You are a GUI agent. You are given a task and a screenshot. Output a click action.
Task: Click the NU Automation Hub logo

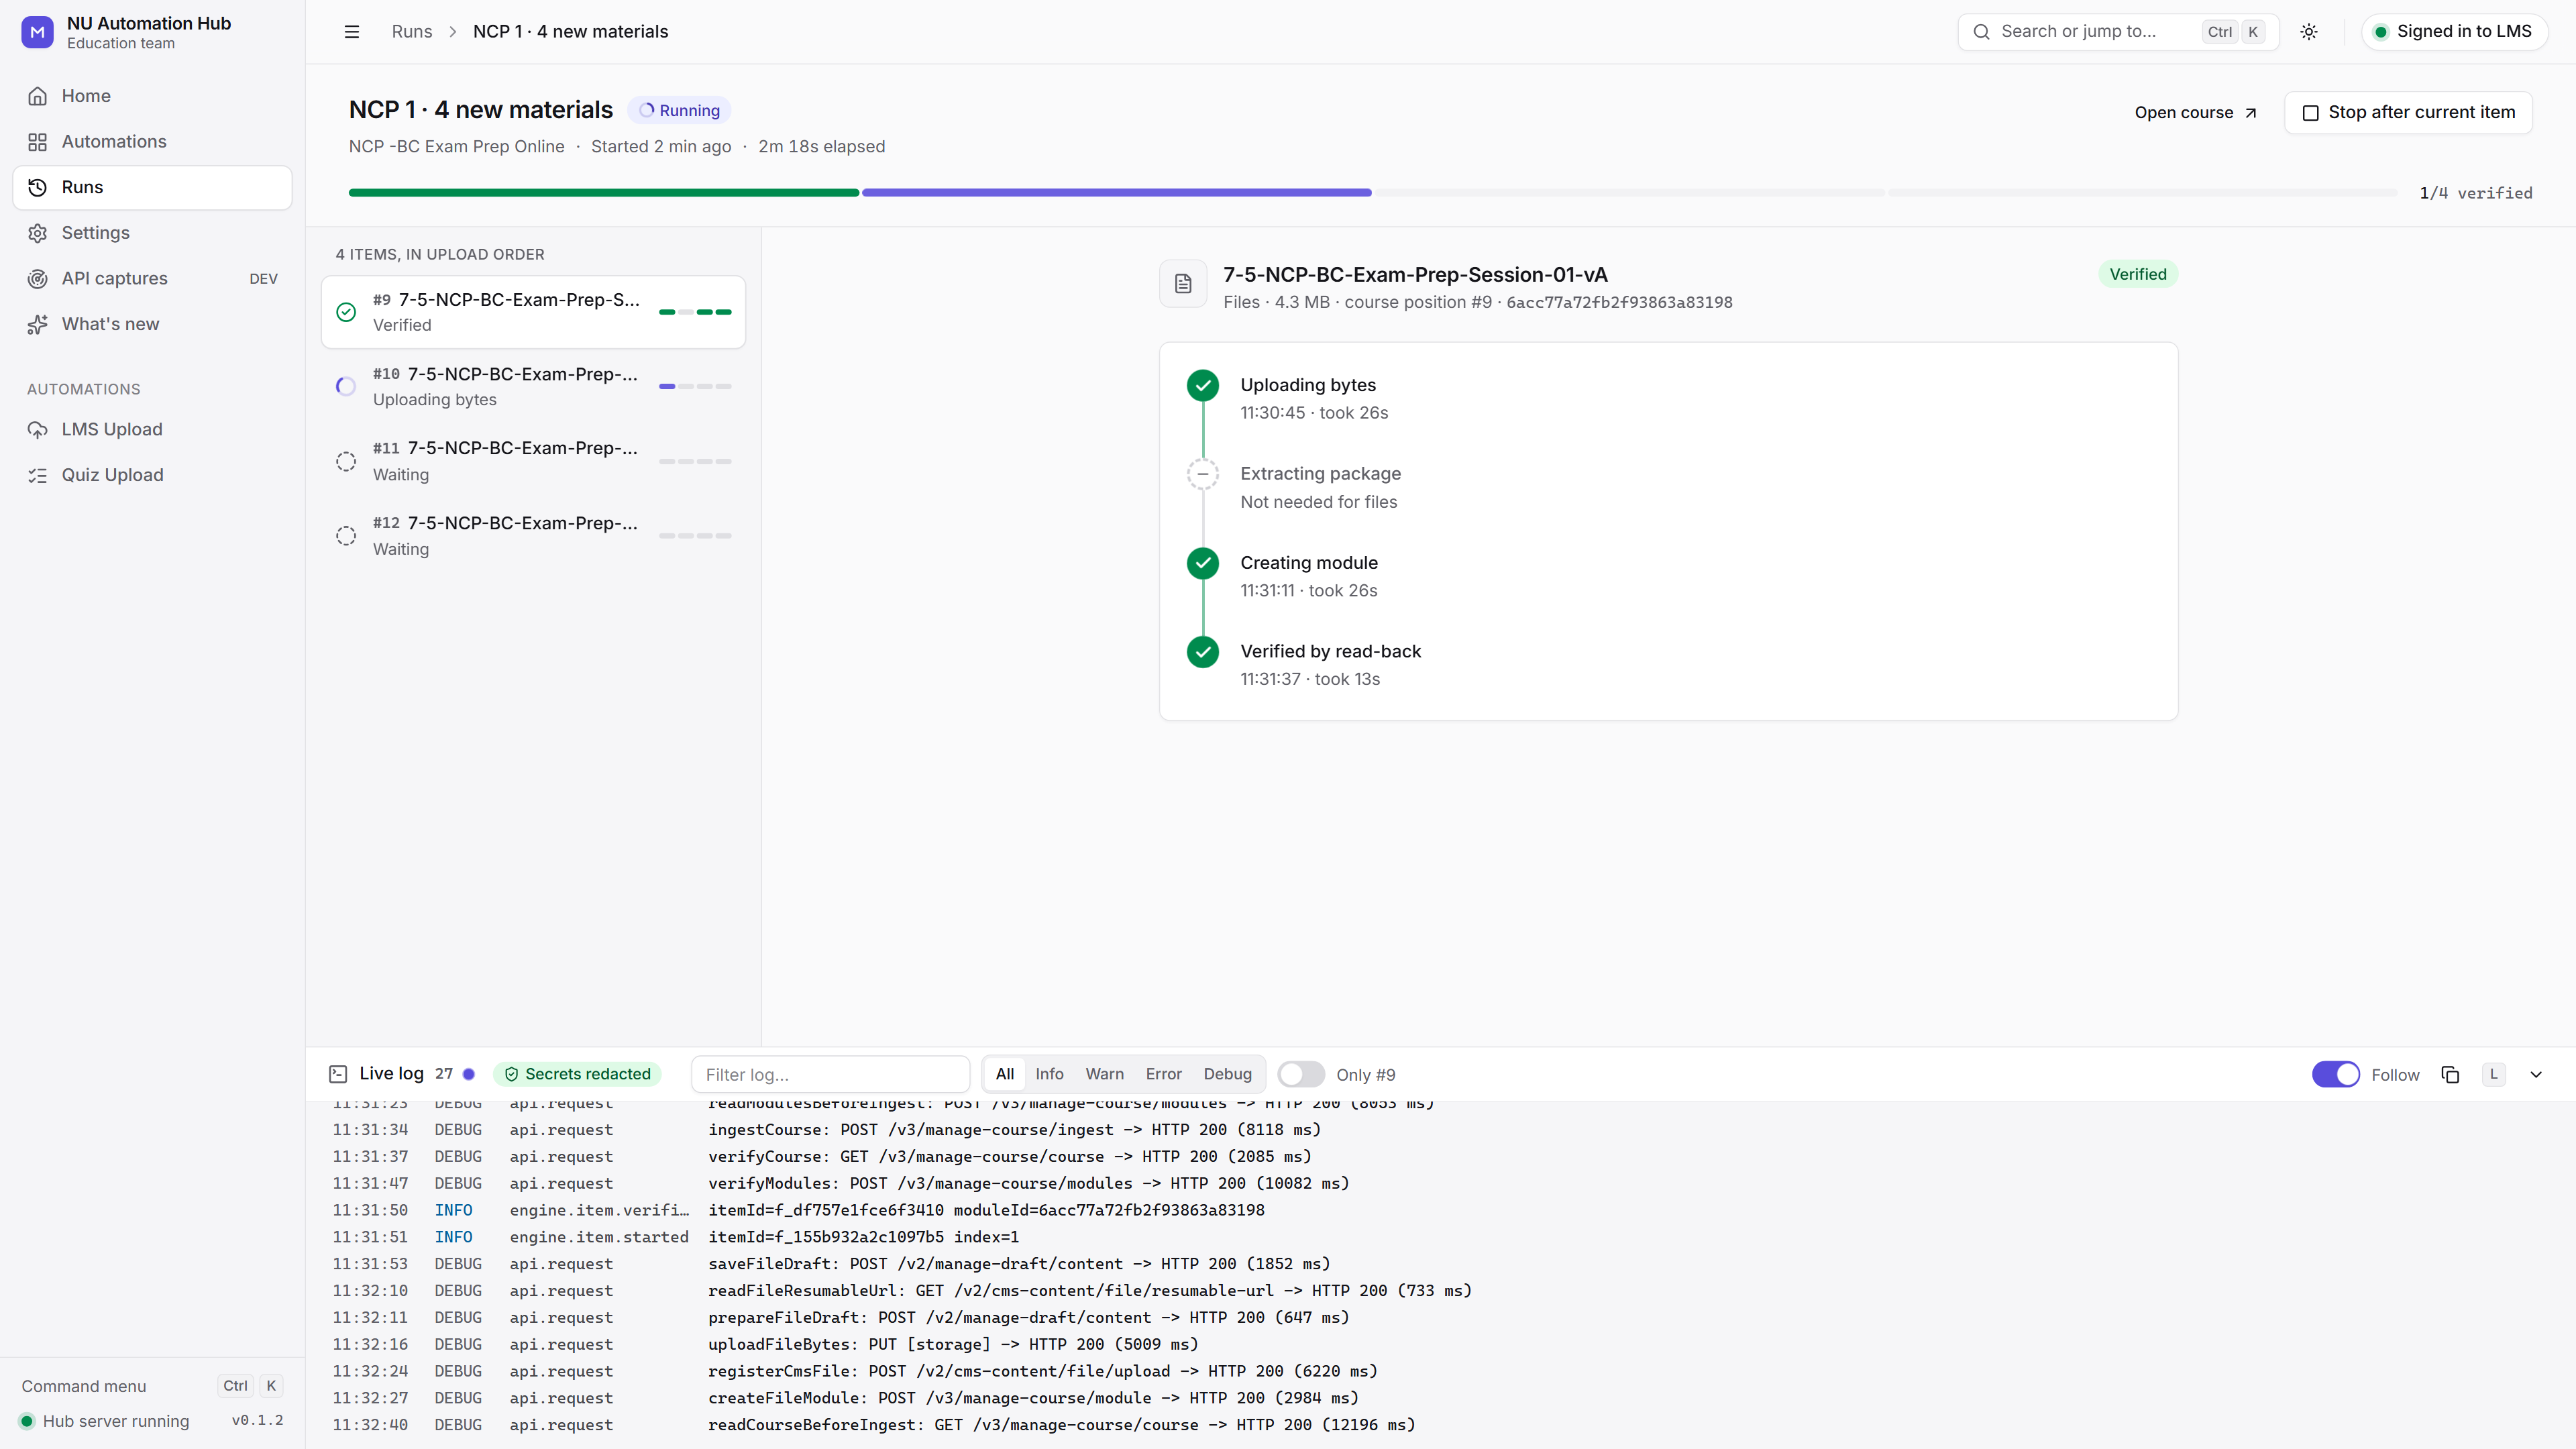click(37, 32)
